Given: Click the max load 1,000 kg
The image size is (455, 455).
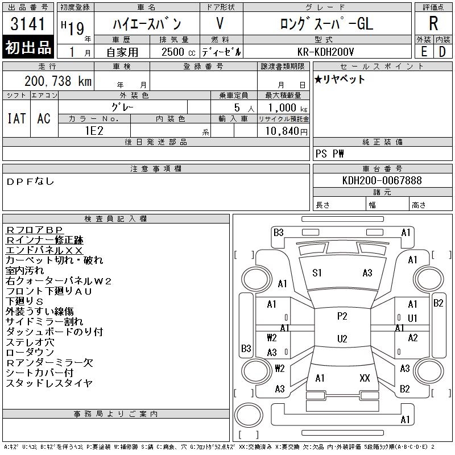Looking at the screenshot, I should point(287,107).
